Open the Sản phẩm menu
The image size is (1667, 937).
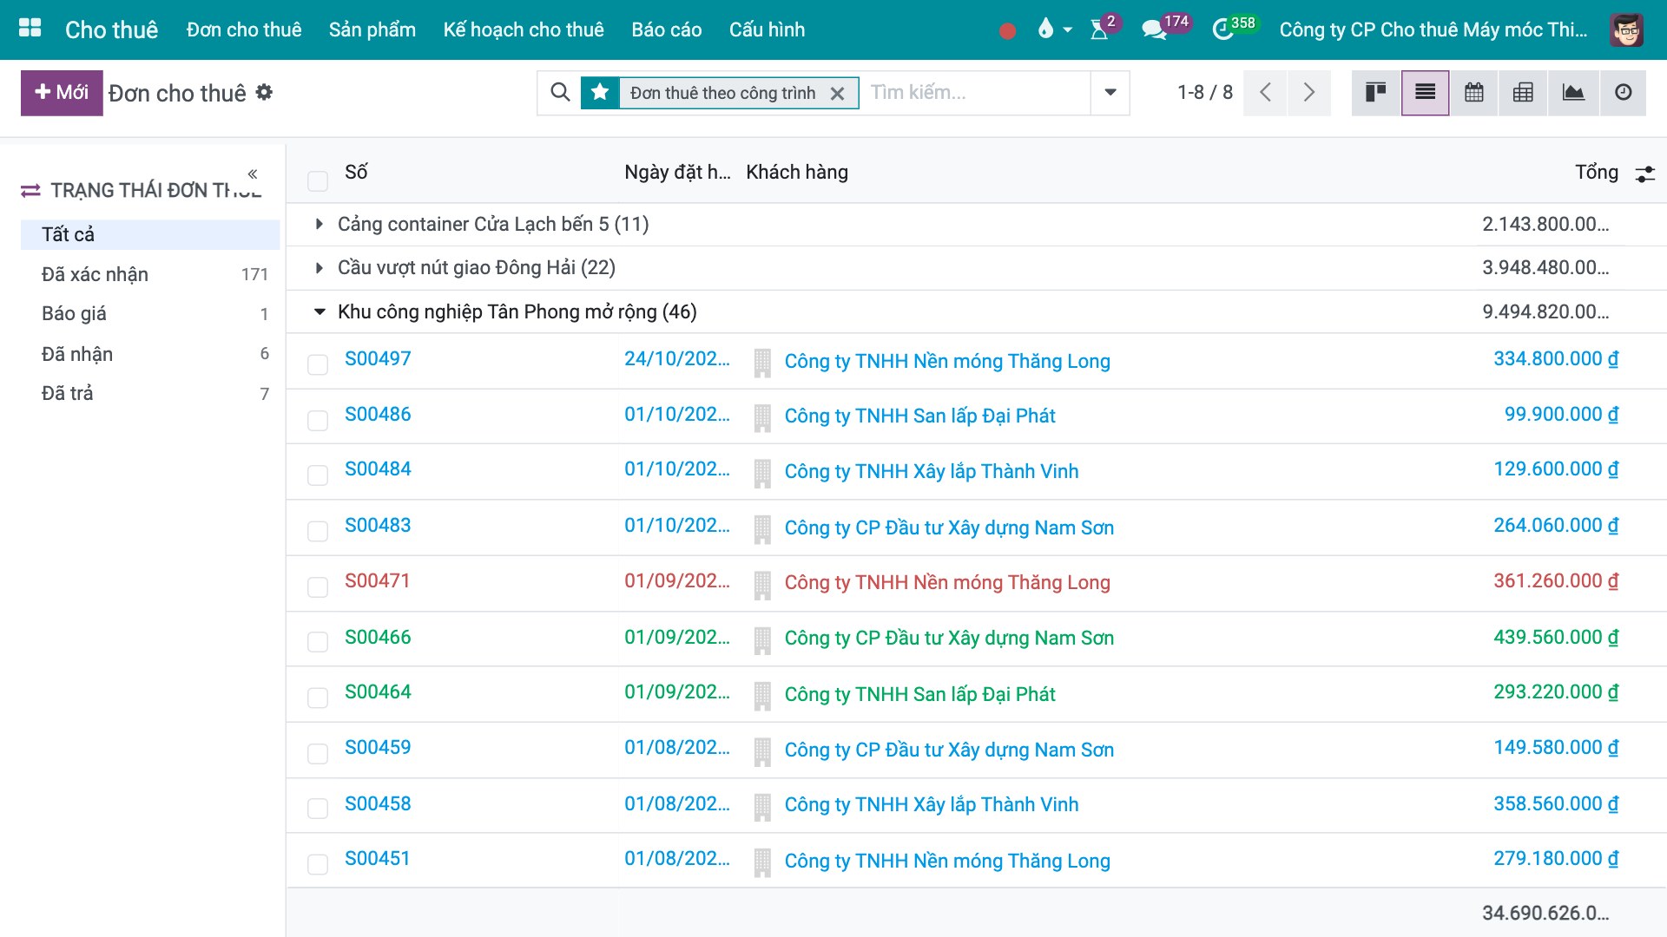372,29
